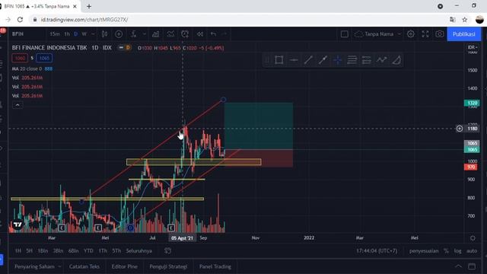The height and width of the screenshot is (274, 487).
Task: Open the Panel Trading tab
Action: [215, 266]
